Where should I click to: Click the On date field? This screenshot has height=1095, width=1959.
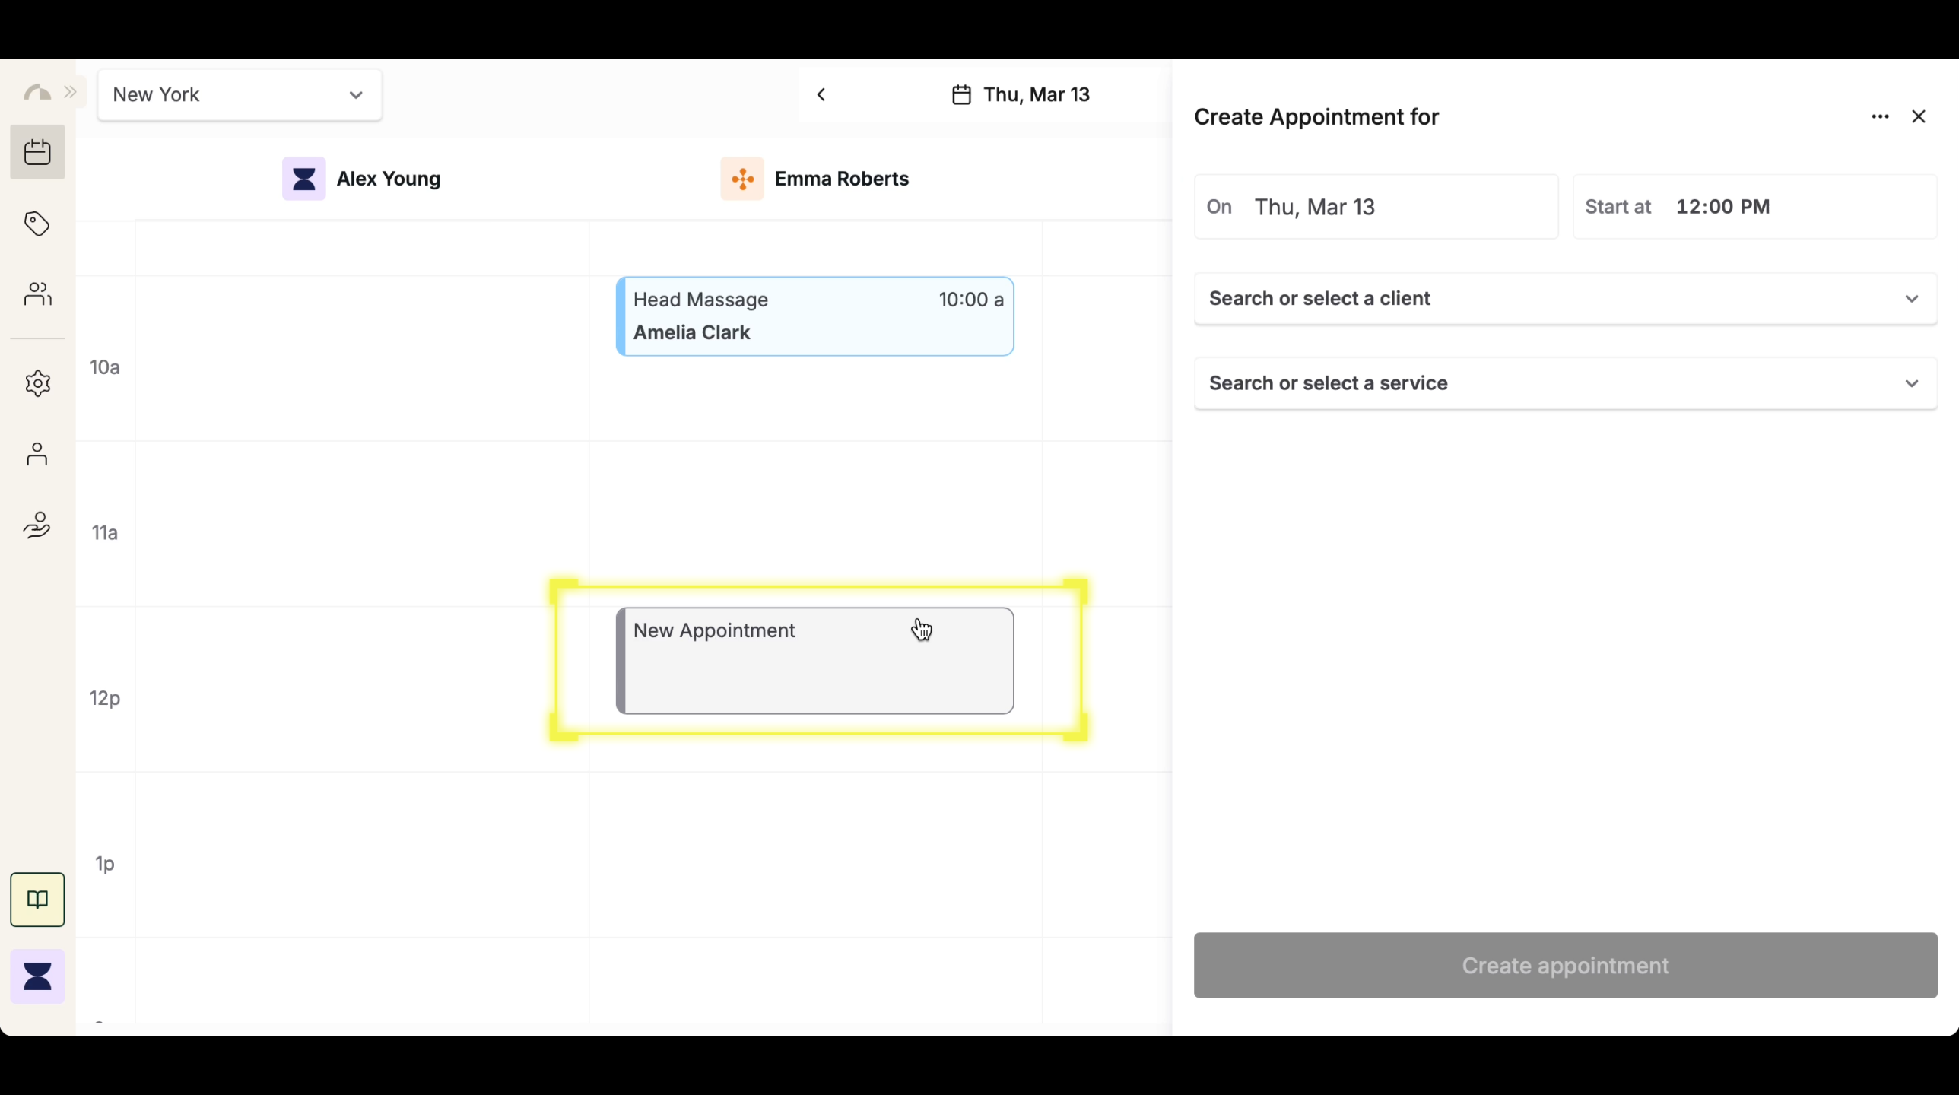(x=1376, y=207)
